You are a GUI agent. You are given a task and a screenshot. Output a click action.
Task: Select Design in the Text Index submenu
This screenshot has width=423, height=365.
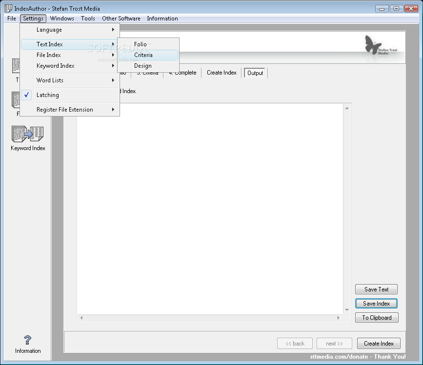[148, 66]
